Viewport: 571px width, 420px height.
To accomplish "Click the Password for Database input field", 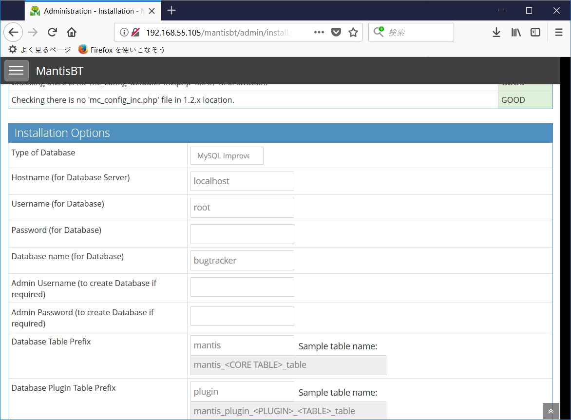I will coord(242,234).
